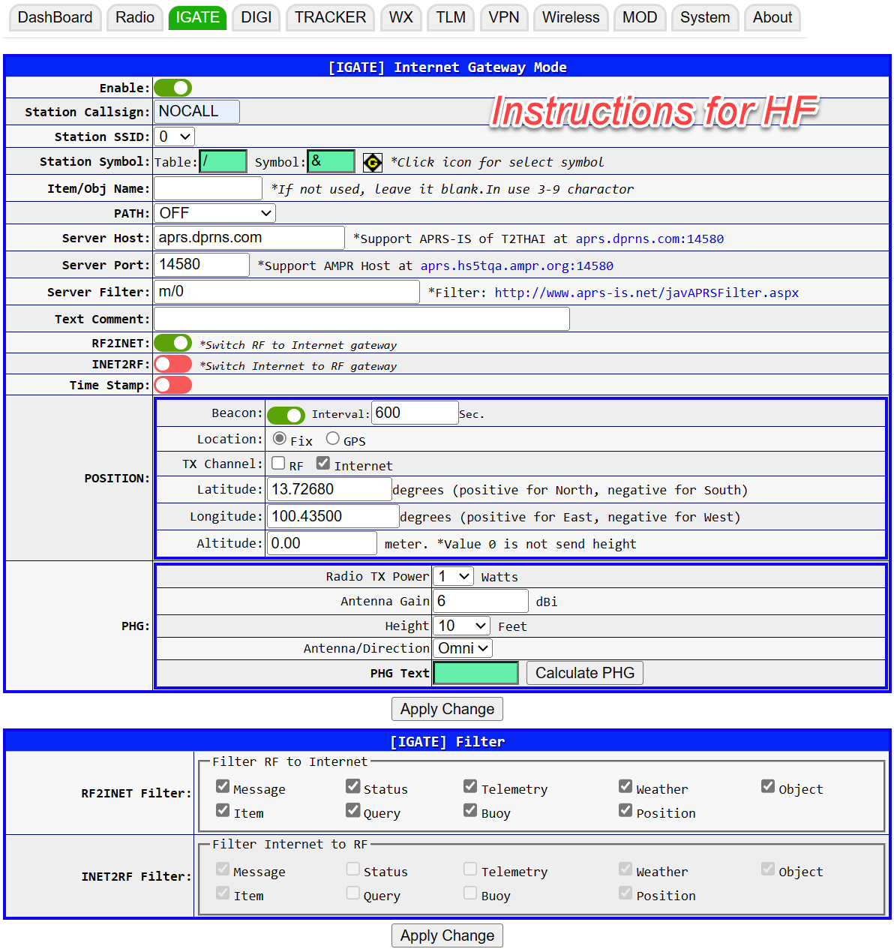Image resolution: width=894 pixels, height=949 pixels.
Task: Enable the Time Stamp toggle
Action: 173,385
